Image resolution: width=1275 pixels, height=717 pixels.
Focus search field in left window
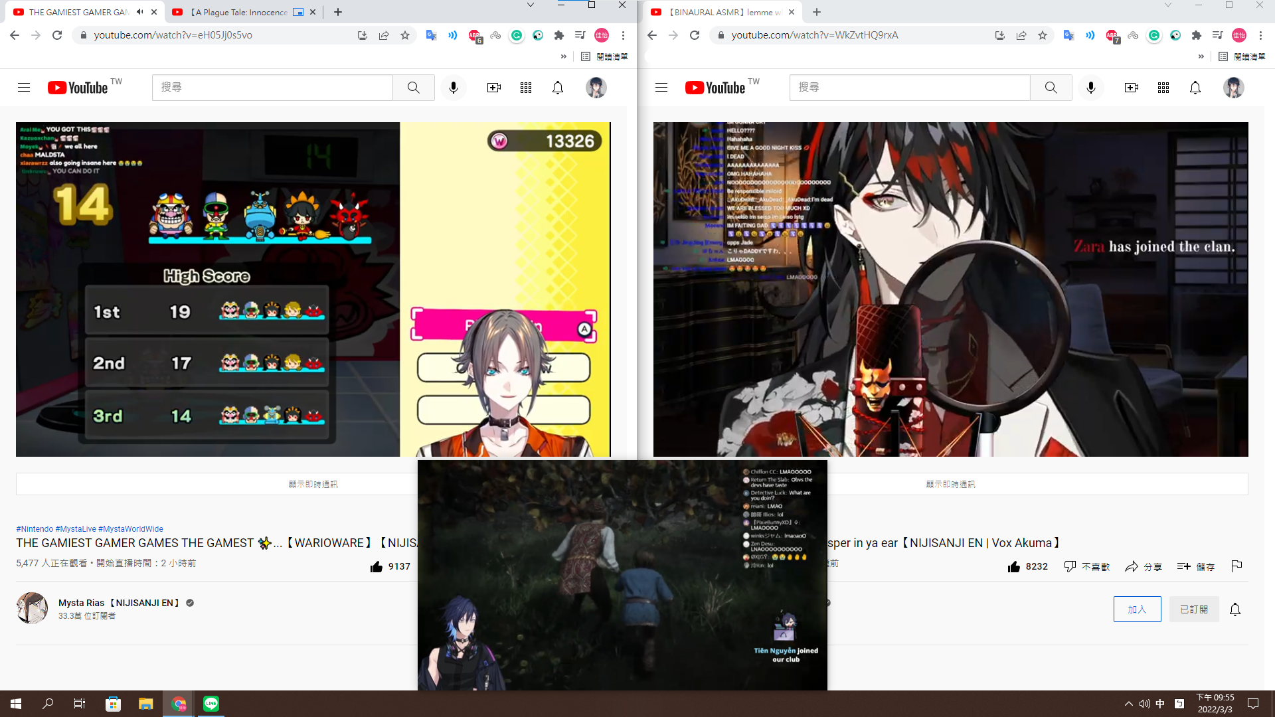click(x=272, y=88)
